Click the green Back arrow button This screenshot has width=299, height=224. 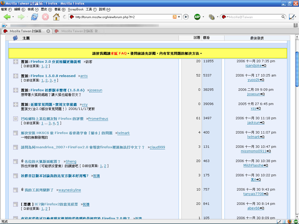click(x=7, y=17)
